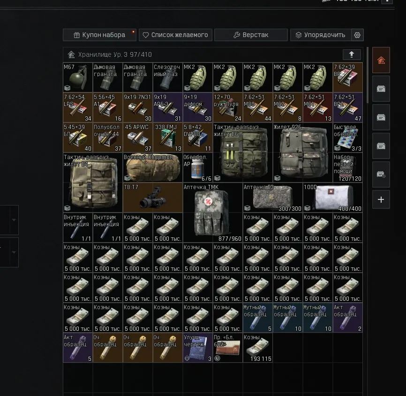
Task: Select the 7,62×39 BP ammo box
Action: 348,77
